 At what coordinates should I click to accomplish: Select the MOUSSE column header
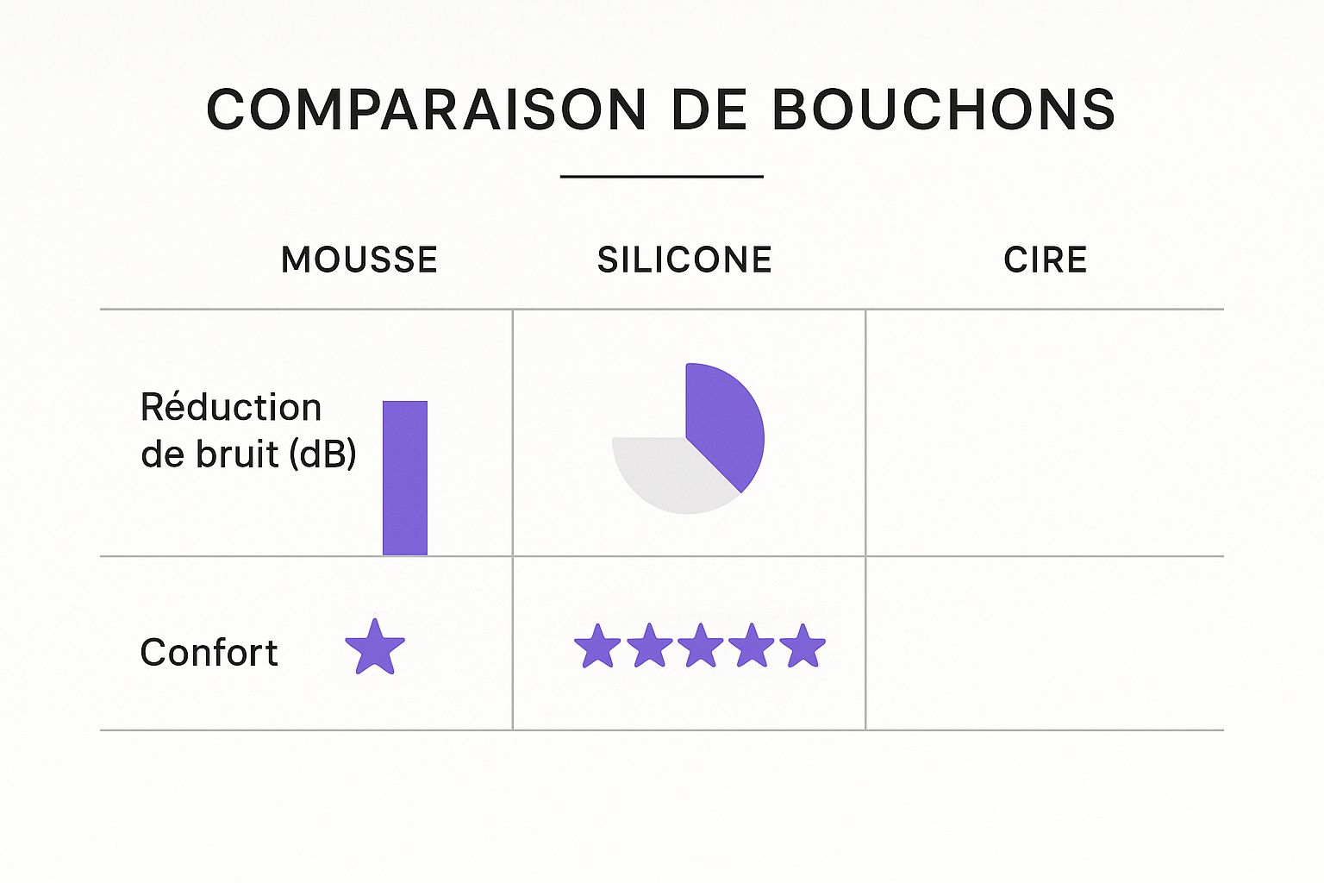[359, 260]
